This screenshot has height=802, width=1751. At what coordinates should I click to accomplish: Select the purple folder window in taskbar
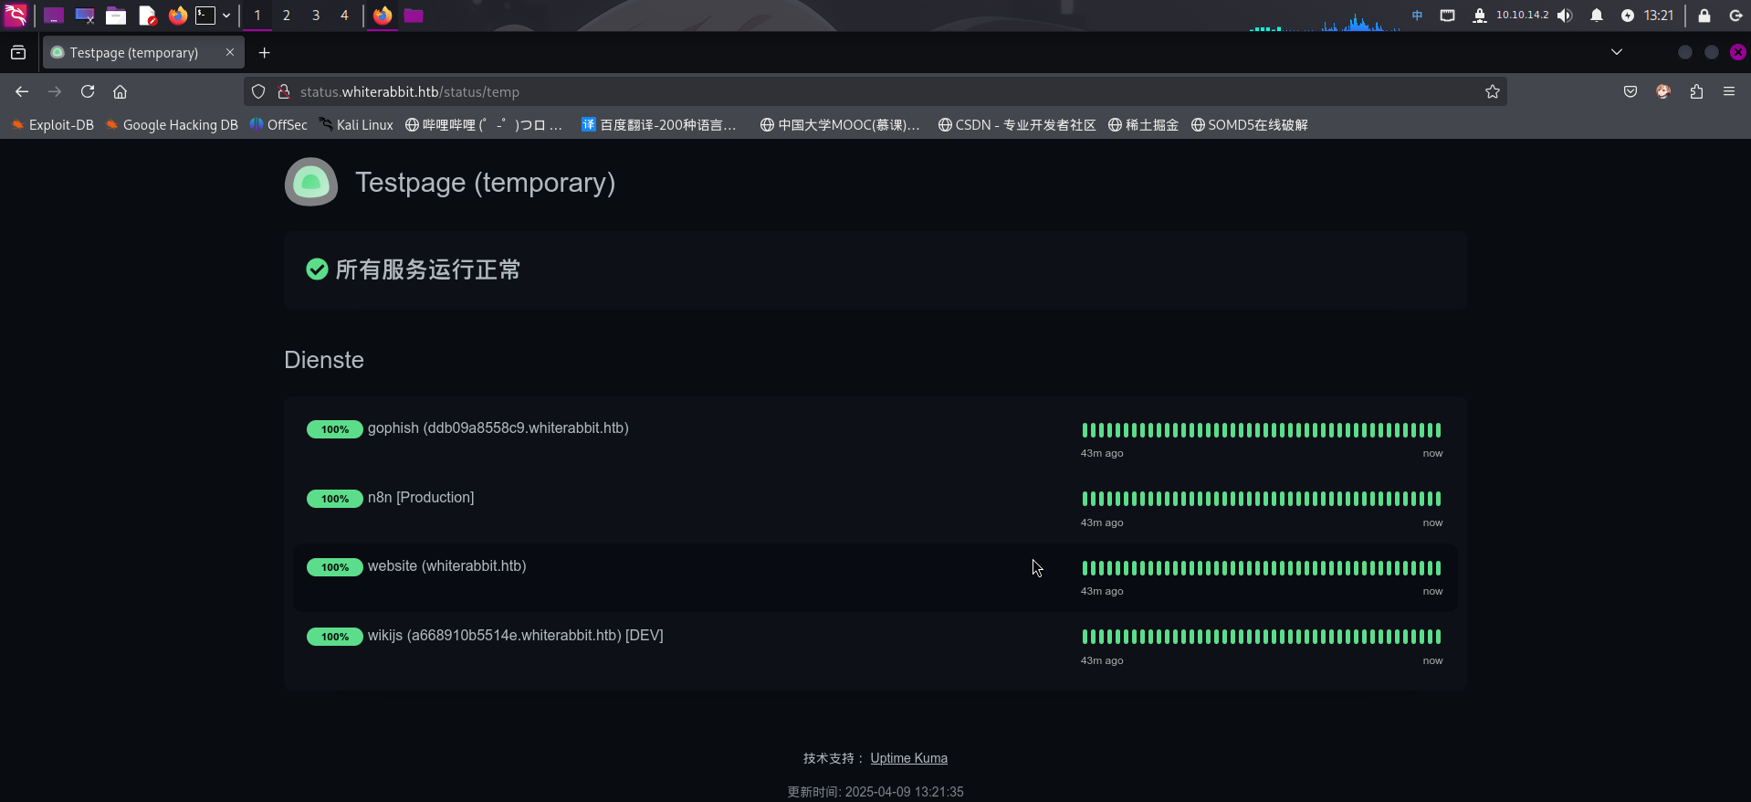(414, 16)
